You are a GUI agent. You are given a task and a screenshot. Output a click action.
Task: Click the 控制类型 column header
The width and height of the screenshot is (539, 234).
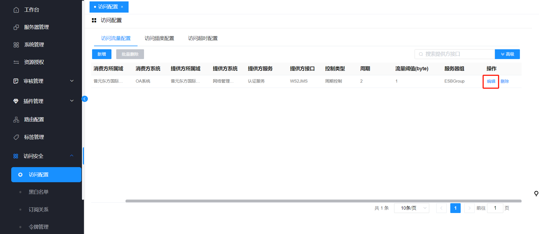[x=335, y=69]
